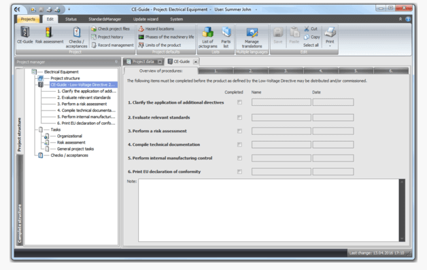
Task: Select Risk assessment under Tasks
Action: [71, 142]
